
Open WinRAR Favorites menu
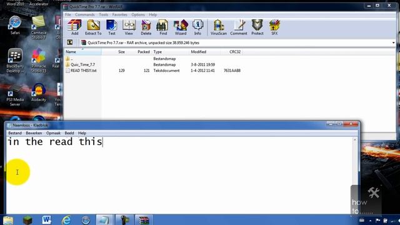pyautogui.click(x=119, y=14)
